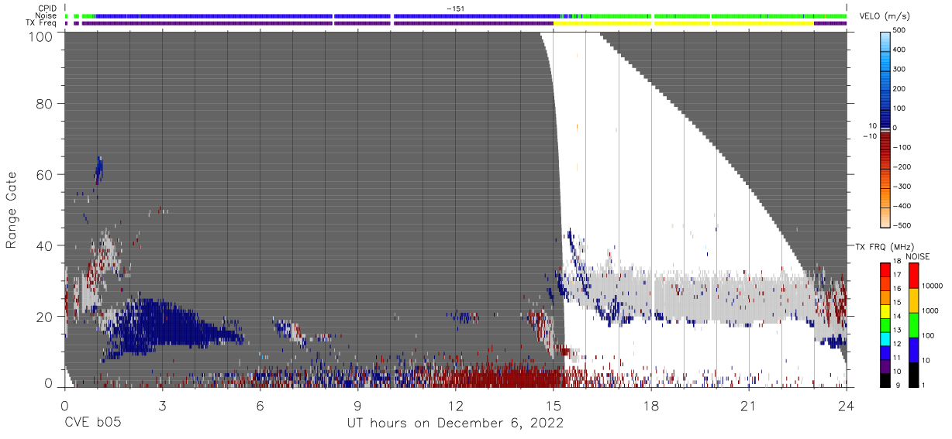Viewport: 952px width, 439px height.
Task: Click the 12 hour tick on time axis
Action: [x=456, y=404]
